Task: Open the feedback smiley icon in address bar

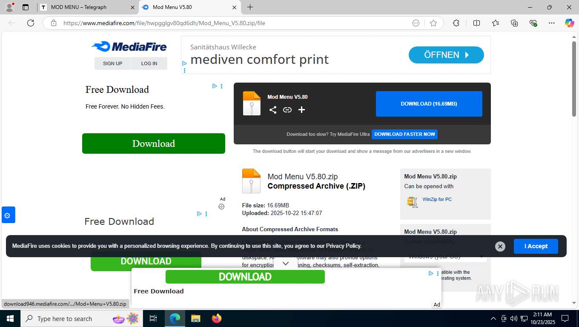Action: 416,23
